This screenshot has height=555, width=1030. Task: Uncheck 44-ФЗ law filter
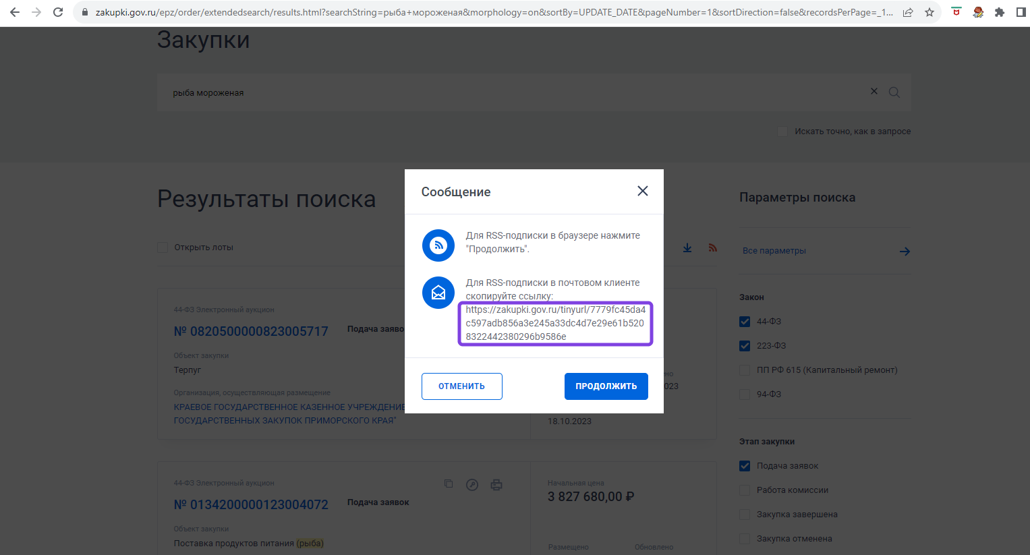pyautogui.click(x=745, y=322)
